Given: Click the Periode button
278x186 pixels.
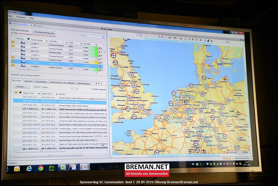Looking at the screenshot, I should tap(22, 87).
